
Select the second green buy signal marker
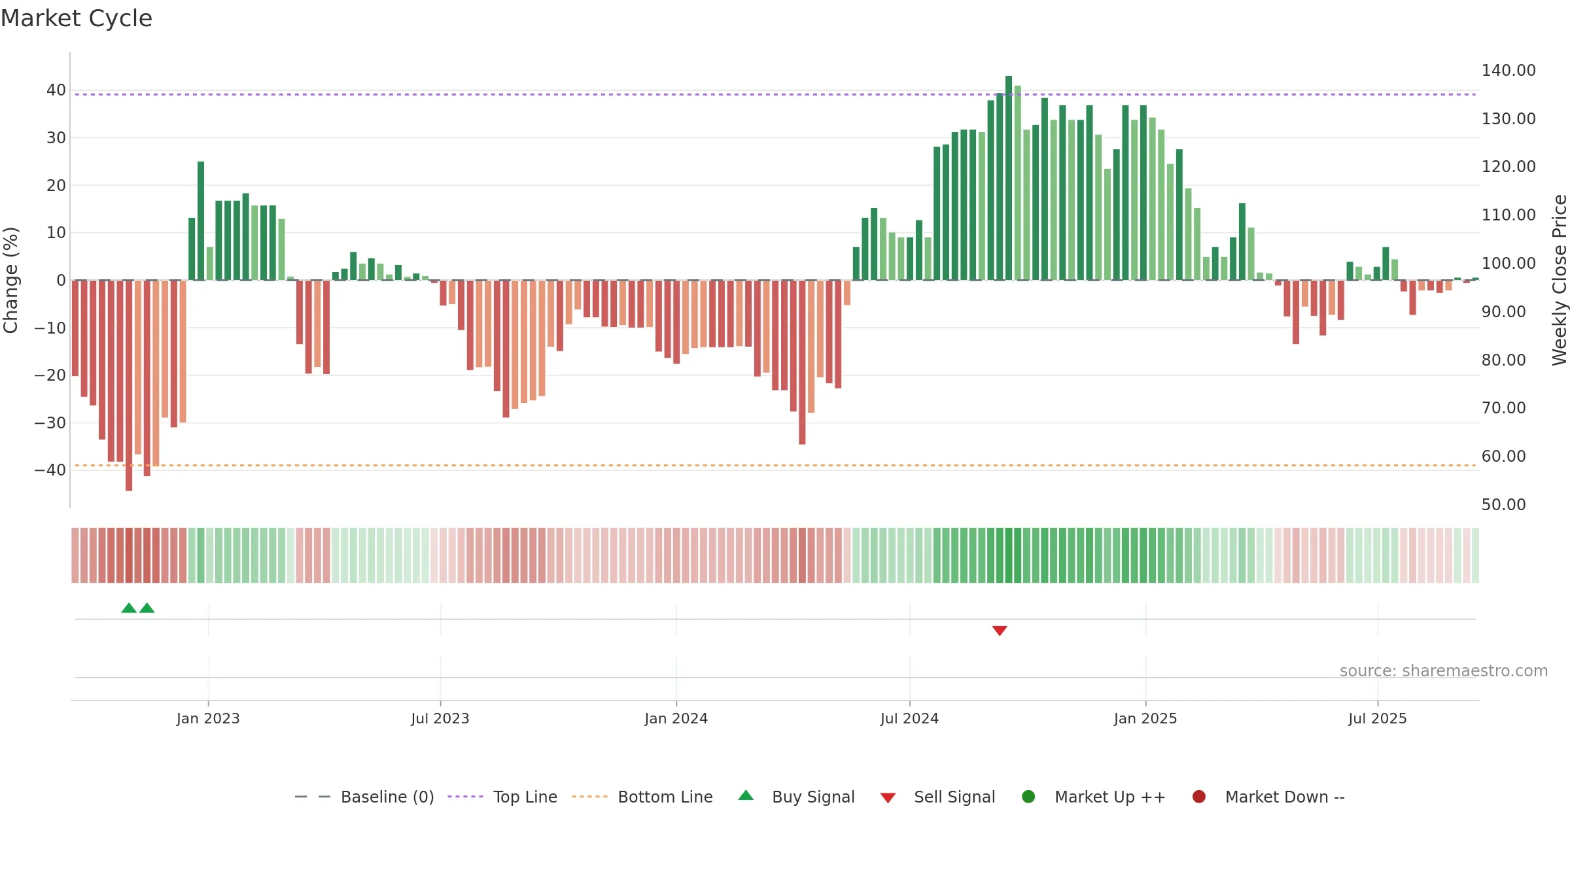[x=147, y=608]
